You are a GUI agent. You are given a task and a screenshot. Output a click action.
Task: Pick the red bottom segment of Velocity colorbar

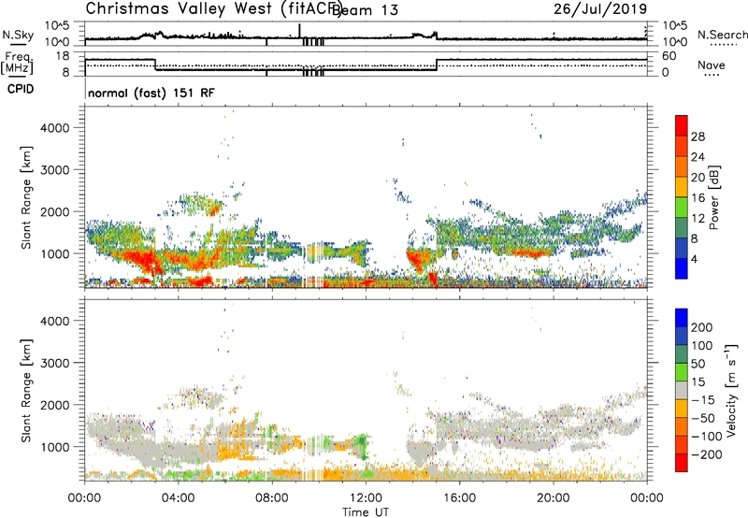pos(682,463)
